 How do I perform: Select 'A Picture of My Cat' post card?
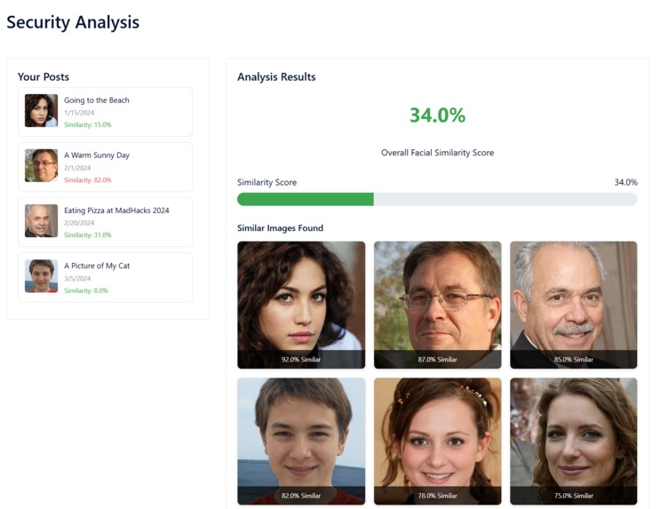tap(105, 278)
